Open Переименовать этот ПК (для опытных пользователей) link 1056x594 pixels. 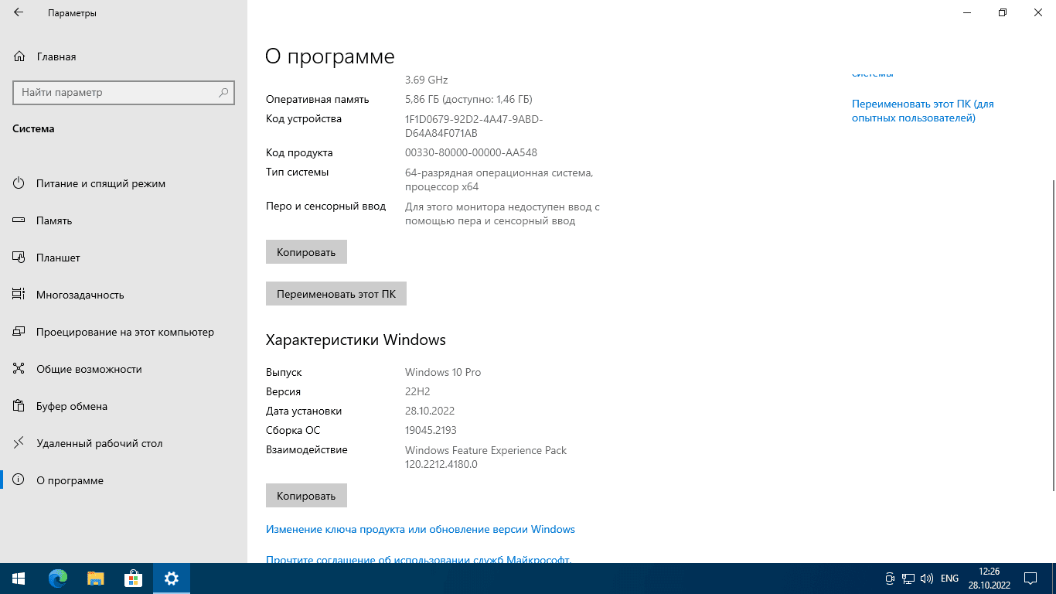[923, 111]
